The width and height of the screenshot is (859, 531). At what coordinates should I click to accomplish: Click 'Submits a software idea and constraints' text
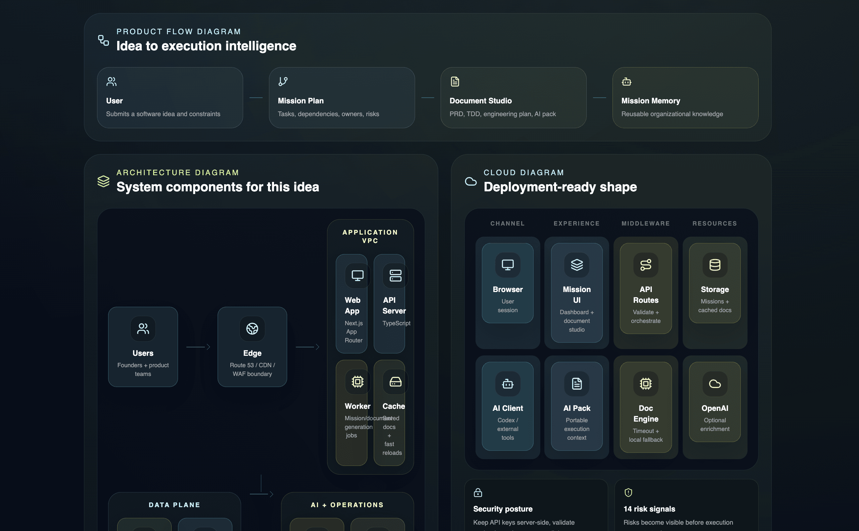163,114
